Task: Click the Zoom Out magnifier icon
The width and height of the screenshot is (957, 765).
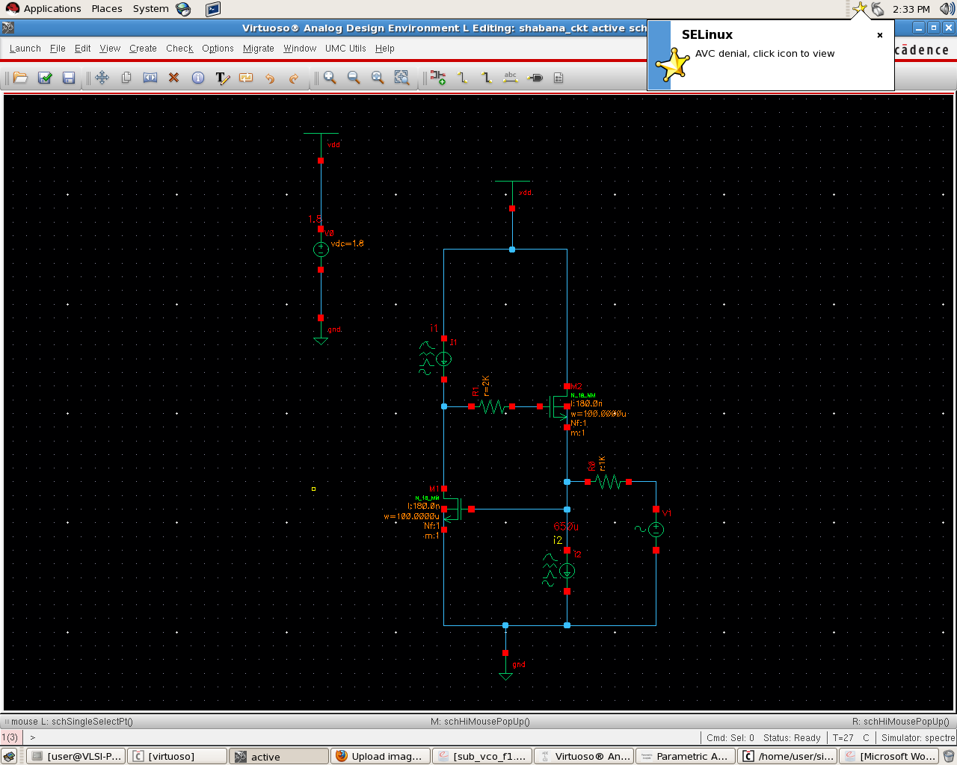Action: click(354, 78)
